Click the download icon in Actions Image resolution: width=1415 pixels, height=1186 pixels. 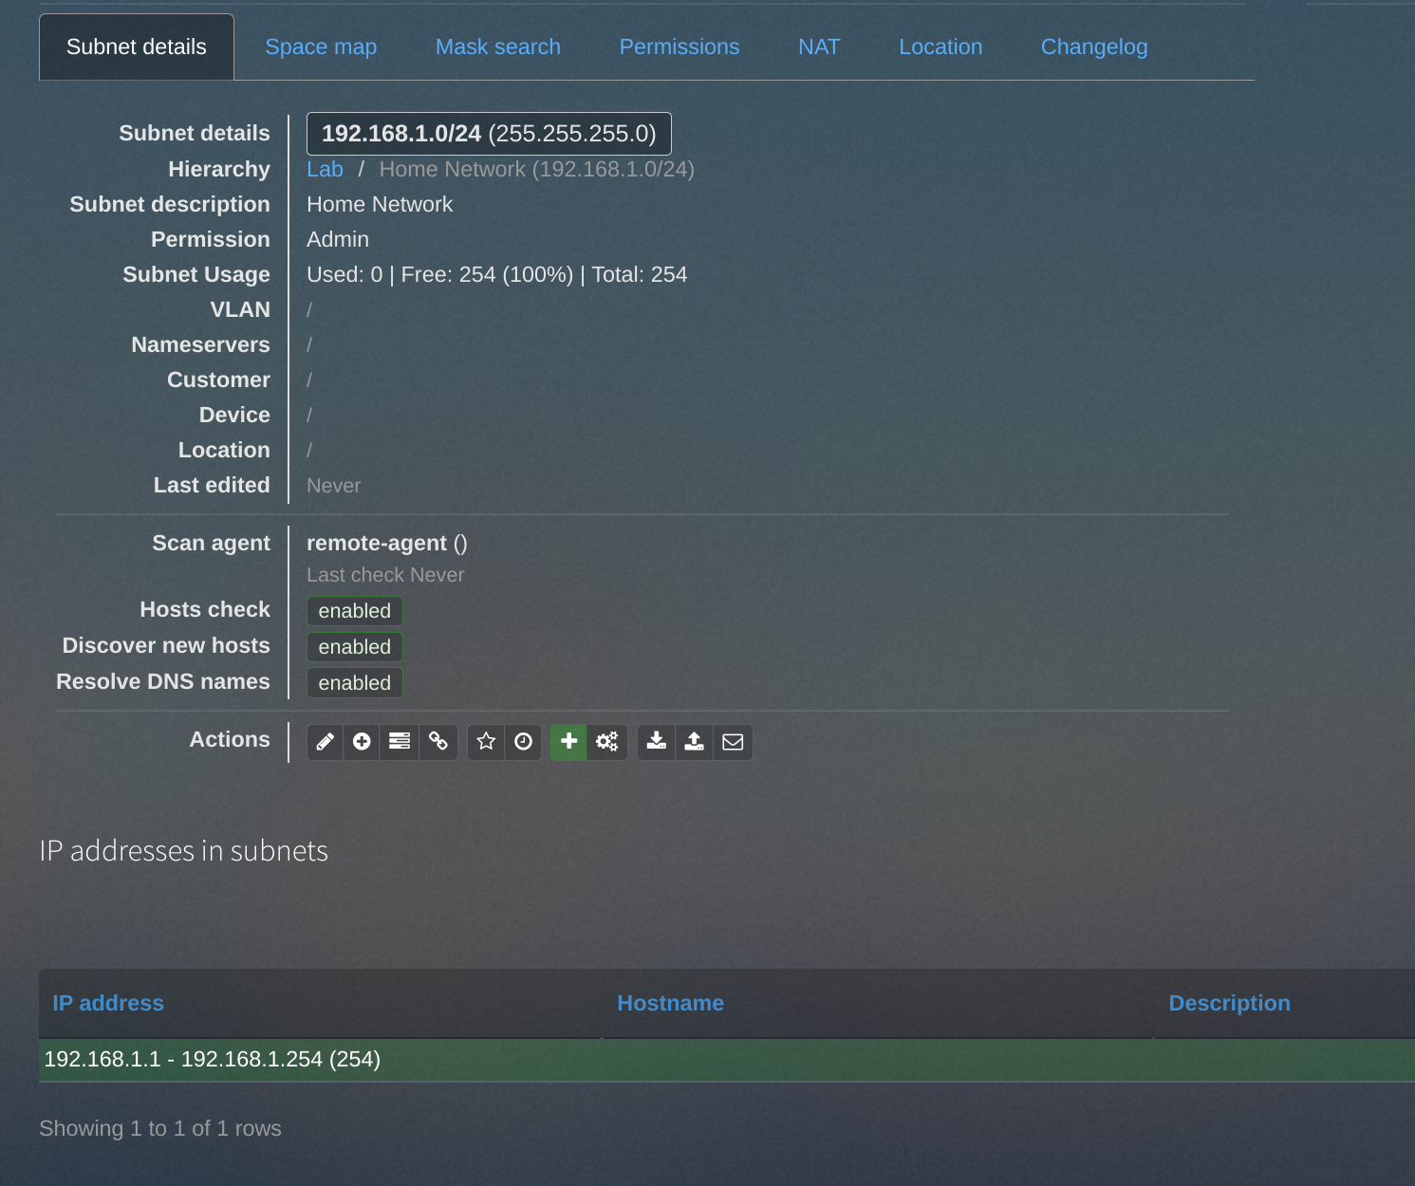coord(656,742)
